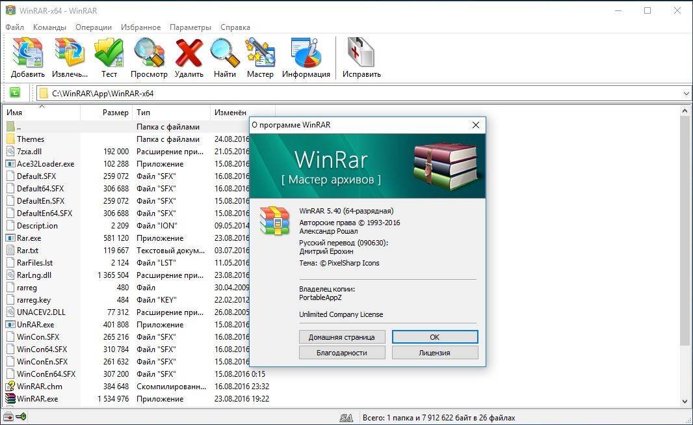693x425 pixels.
Task: Select the rarreg.key file row
Action: pyautogui.click(x=127, y=300)
